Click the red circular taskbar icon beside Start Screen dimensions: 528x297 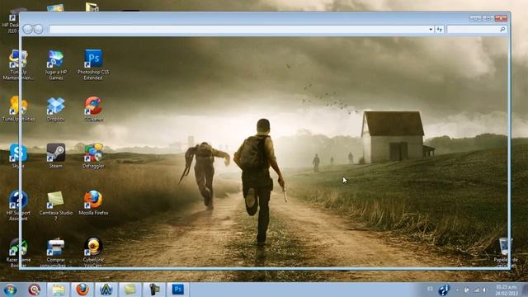34,290
